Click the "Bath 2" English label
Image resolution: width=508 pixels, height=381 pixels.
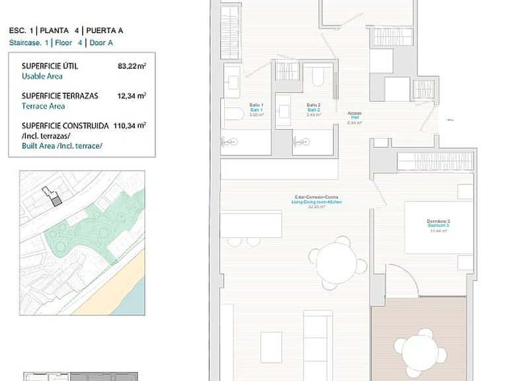coord(314,110)
